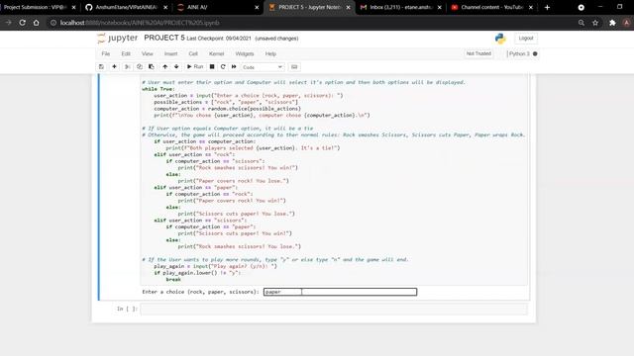
Task: Switch to GitHub AnshumEtane tab
Action: (x=126, y=7)
